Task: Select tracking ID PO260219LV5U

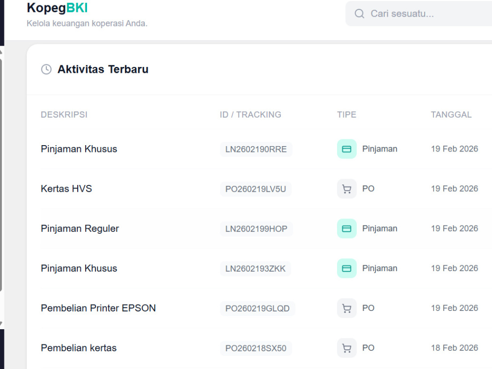Action: (256, 189)
